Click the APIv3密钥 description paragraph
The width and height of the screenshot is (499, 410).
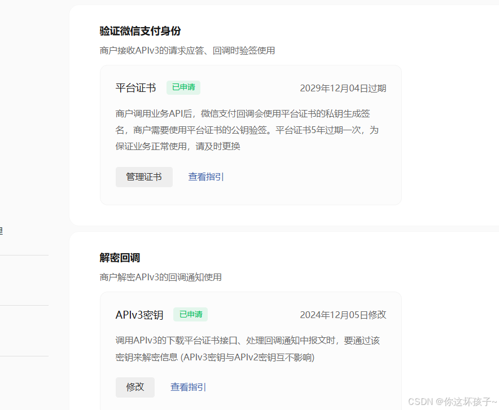click(248, 349)
